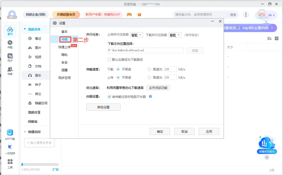Viewport: 283px width, 175px height.
Task: Open the 上传并行任务数 智能 dropdown
Action: click(137, 35)
